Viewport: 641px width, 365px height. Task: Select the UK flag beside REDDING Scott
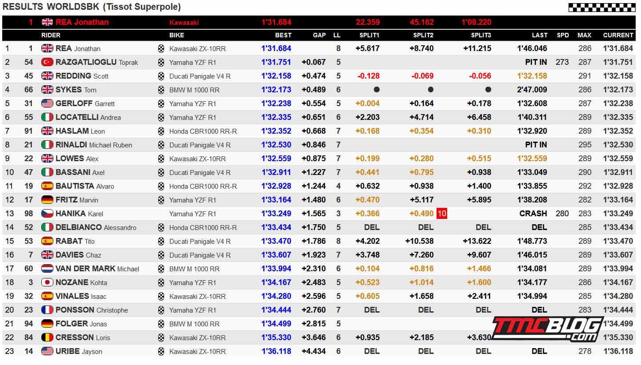click(x=47, y=76)
